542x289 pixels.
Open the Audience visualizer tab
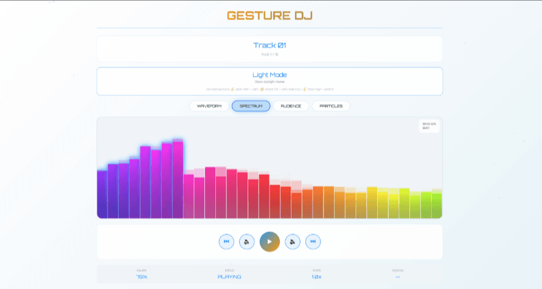click(291, 106)
